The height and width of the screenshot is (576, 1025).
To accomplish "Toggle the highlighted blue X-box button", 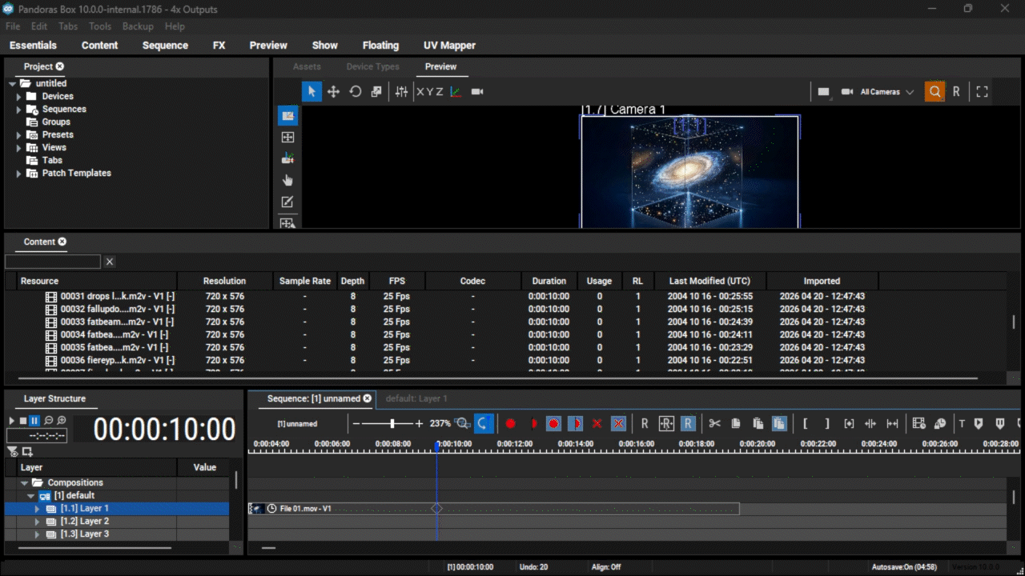I will [618, 424].
